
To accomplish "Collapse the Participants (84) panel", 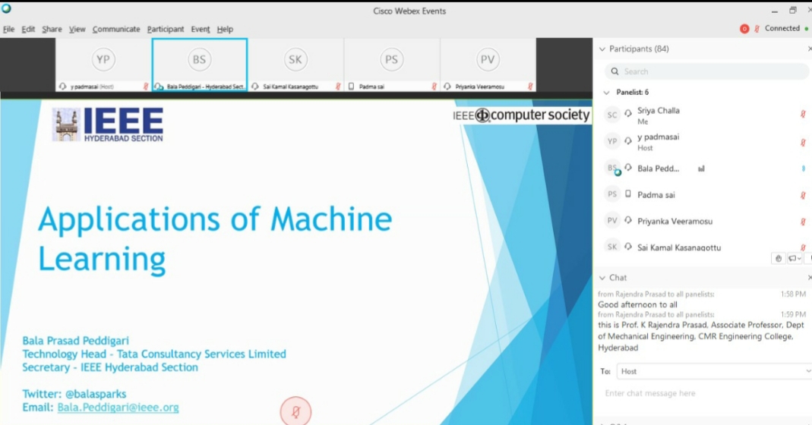I will click(x=602, y=49).
